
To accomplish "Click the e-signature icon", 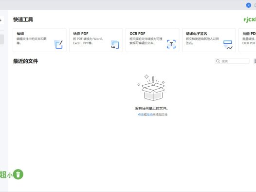I will click(x=228, y=45).
